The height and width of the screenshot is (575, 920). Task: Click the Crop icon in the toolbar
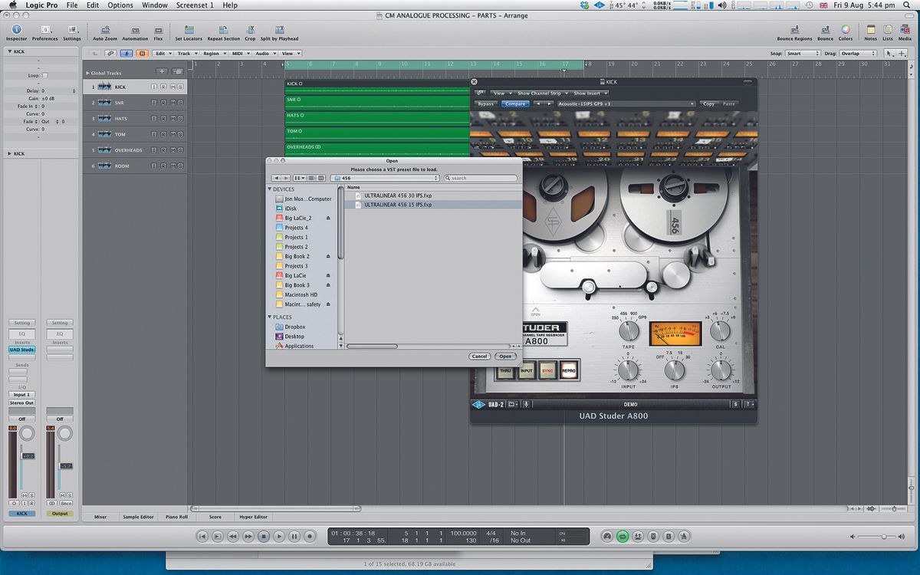250,31
